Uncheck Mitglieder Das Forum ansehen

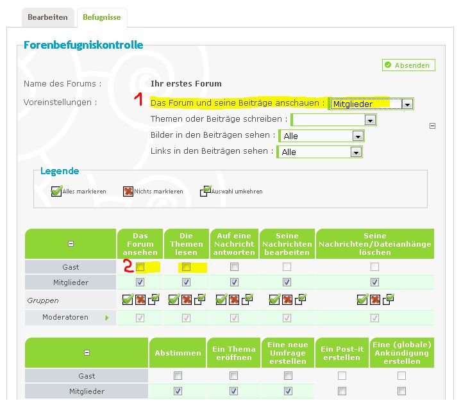[140, 282]
